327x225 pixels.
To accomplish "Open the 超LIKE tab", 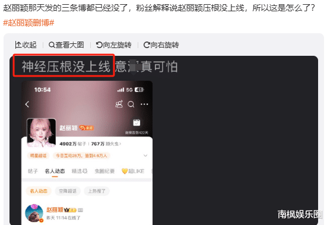I will pyautogui.click(x=133, y=171).
